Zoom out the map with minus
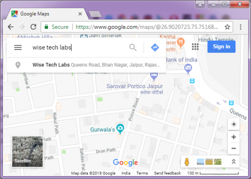This screenshot has width=251, height=179. coord(234,148)
